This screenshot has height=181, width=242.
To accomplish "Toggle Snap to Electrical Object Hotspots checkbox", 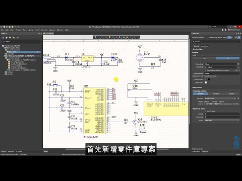I will pyautogui.click(x=205, y=70).
